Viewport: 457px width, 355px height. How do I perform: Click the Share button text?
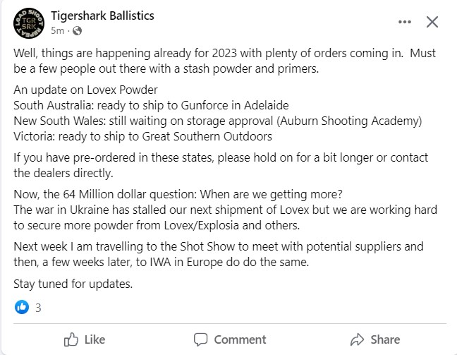pyautogui.click(x=385, y=339)
